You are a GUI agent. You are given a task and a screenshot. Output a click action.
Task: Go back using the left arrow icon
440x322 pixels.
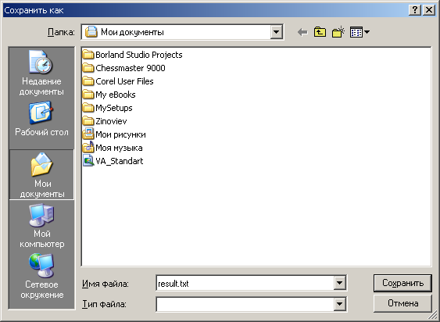(302, 32)
